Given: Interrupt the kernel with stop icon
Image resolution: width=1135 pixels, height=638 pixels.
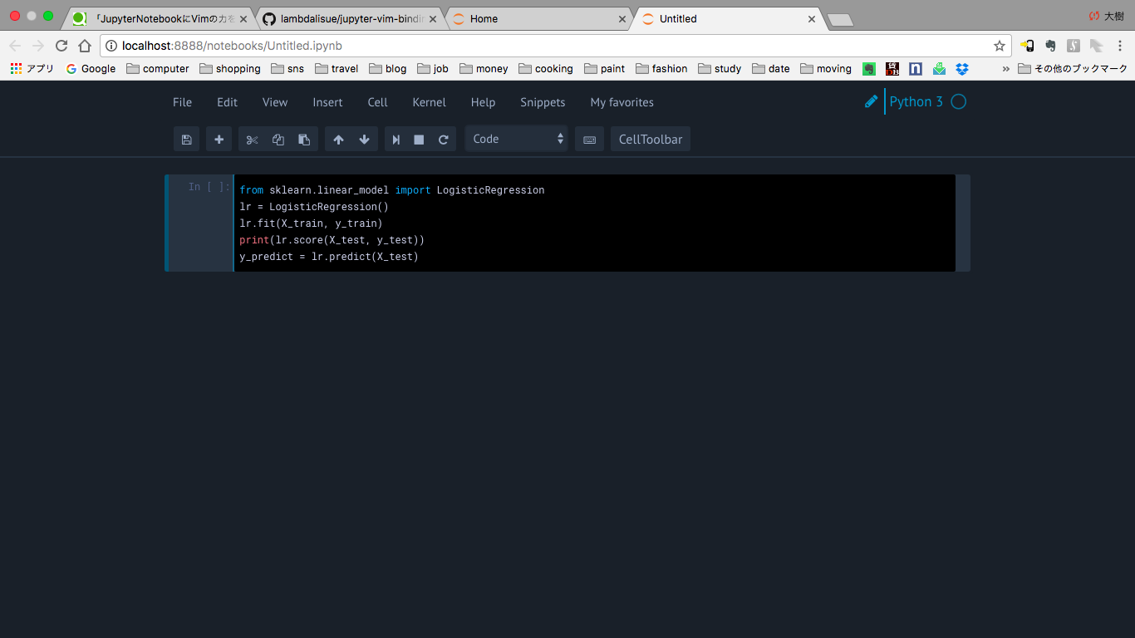Looking at the screenshot, I should click(419, 140).
